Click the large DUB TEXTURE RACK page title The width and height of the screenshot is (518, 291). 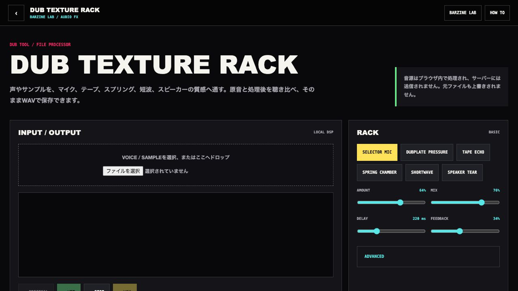pos(154,65)
